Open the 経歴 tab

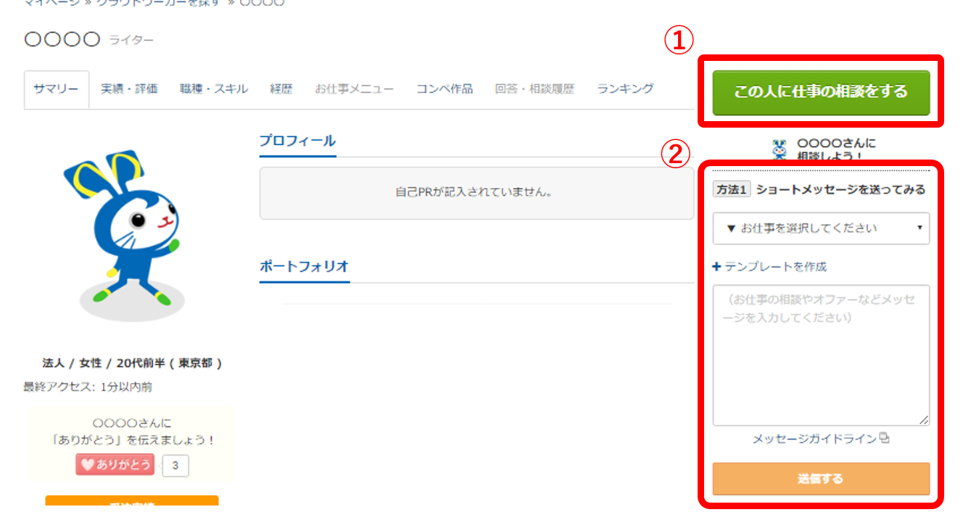point(281,88)
